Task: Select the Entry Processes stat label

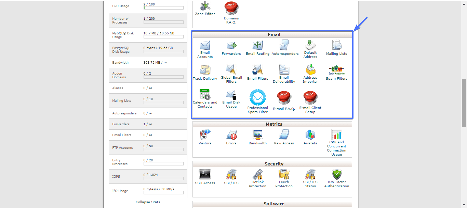Action: (x=120, y=162)
